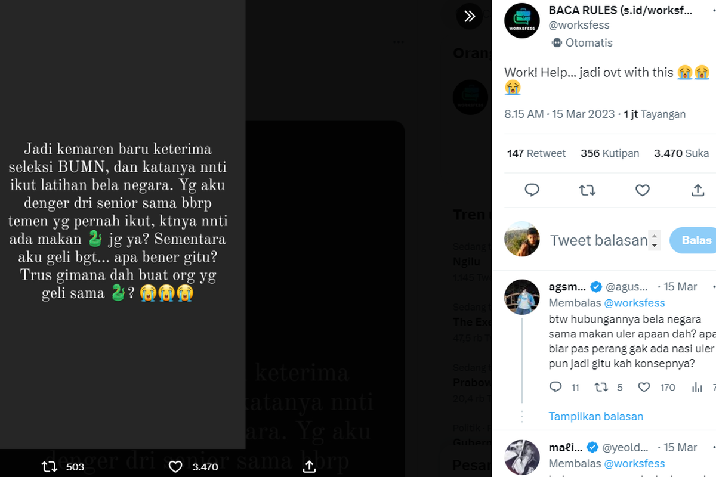View the 3.470 Suka likes list
The width and height of the screenshot is (716, 477).
click(681, 153)
